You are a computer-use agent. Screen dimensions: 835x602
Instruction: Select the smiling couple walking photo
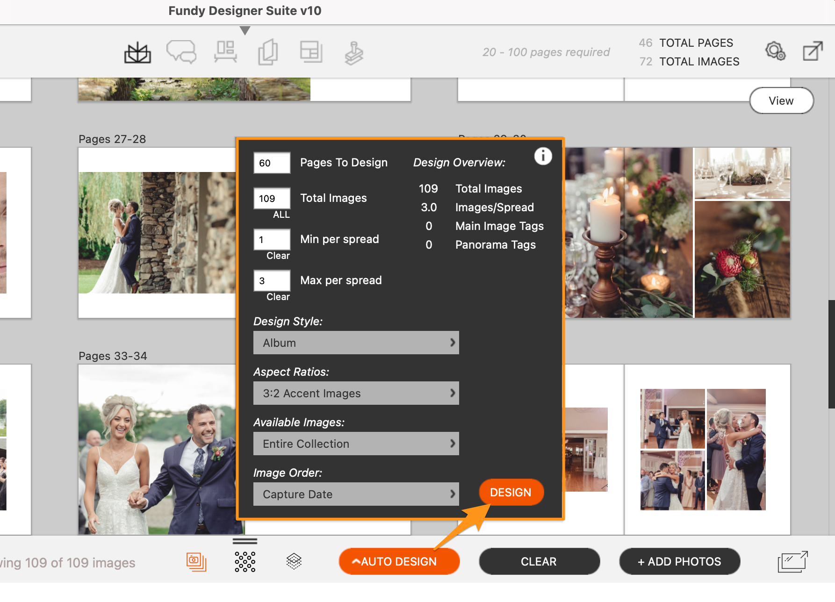coord(157,450)
